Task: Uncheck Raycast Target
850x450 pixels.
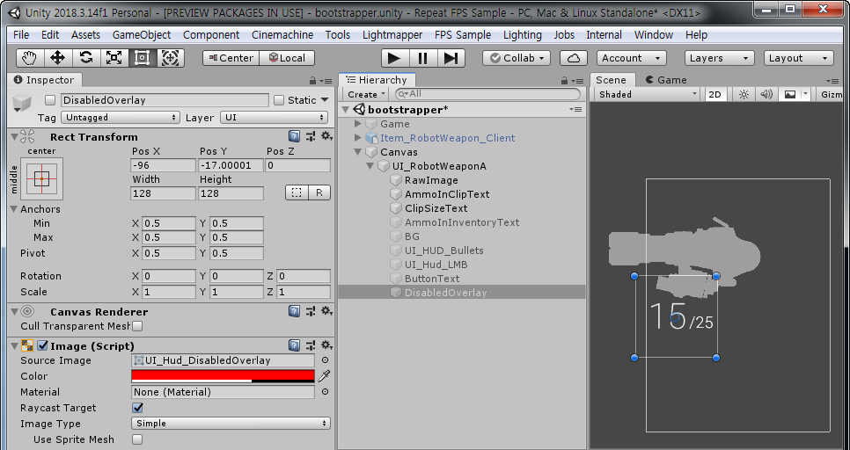Action: (137, 408)
